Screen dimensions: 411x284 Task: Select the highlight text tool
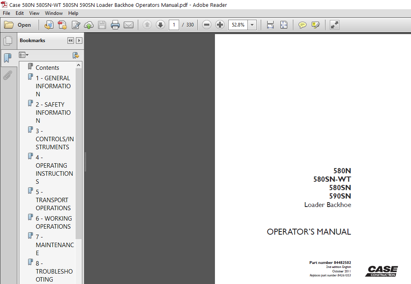pyautogui.click(x=316, y=25)
